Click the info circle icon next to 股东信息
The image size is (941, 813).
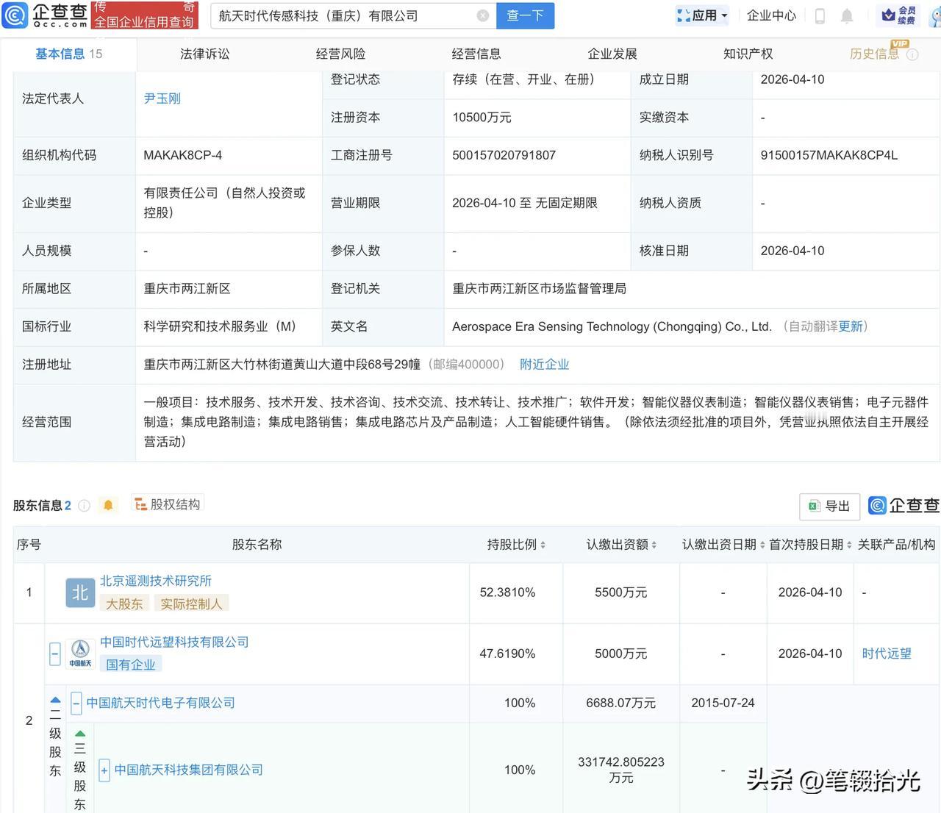coord(84,505)
